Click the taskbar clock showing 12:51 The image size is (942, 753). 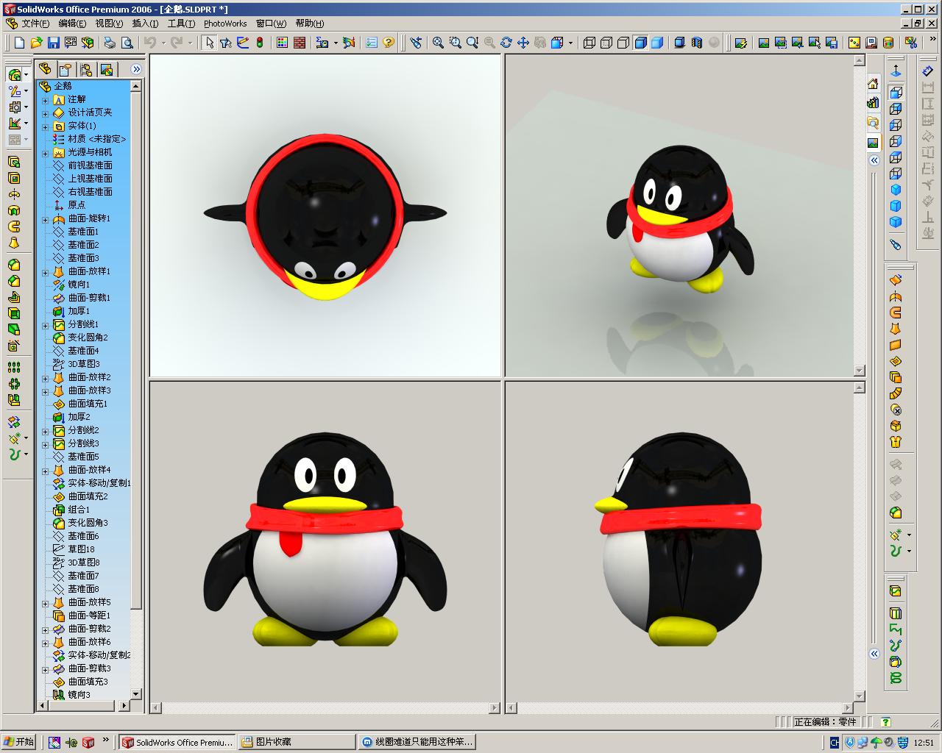pos(924,743)
